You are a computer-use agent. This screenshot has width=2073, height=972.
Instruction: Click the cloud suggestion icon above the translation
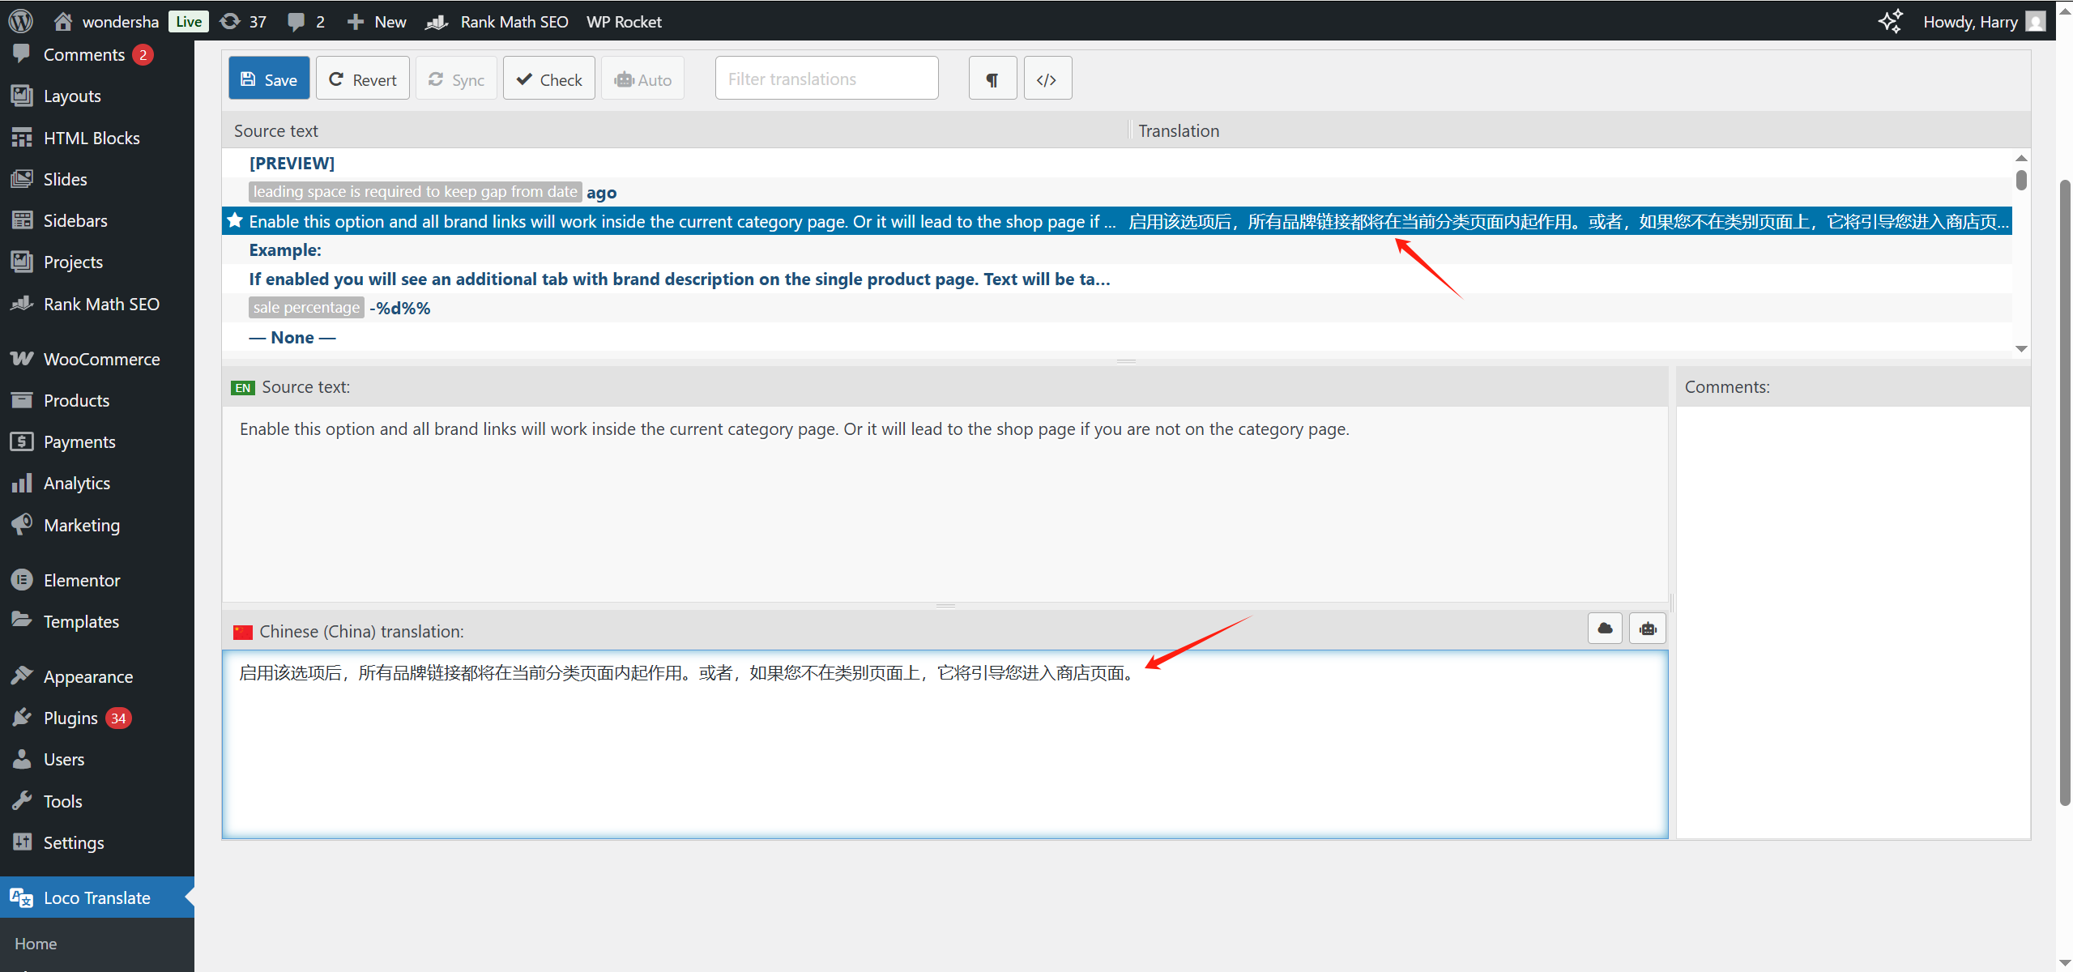(x=1605, y=629)
